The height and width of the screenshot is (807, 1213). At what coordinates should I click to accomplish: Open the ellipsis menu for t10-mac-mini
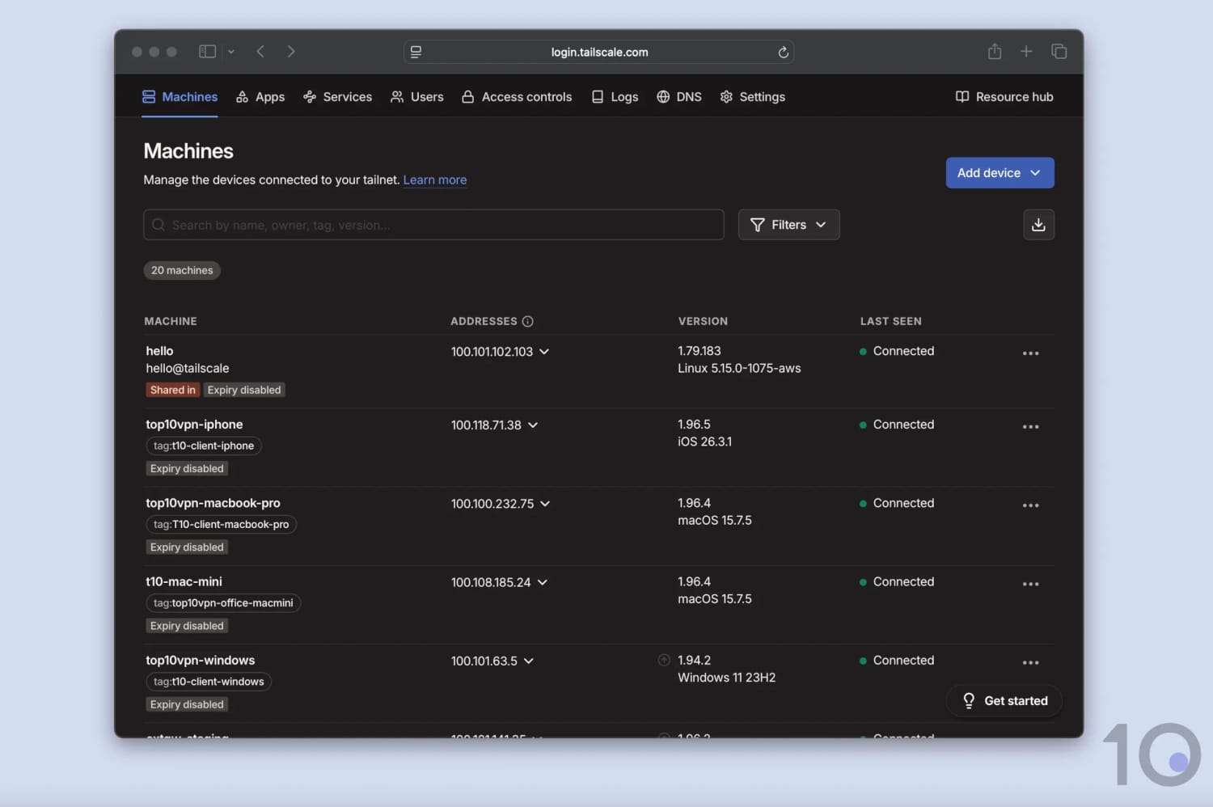tap(1030, 583)
